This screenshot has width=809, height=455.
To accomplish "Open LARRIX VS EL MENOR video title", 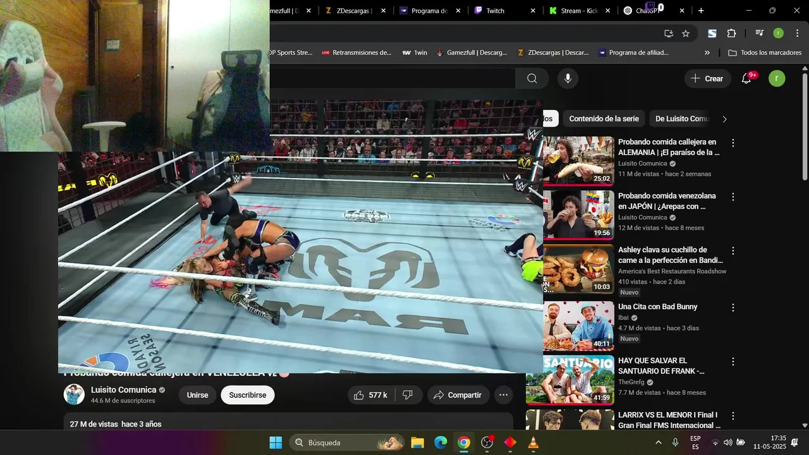I will click(x=669, y=420).
